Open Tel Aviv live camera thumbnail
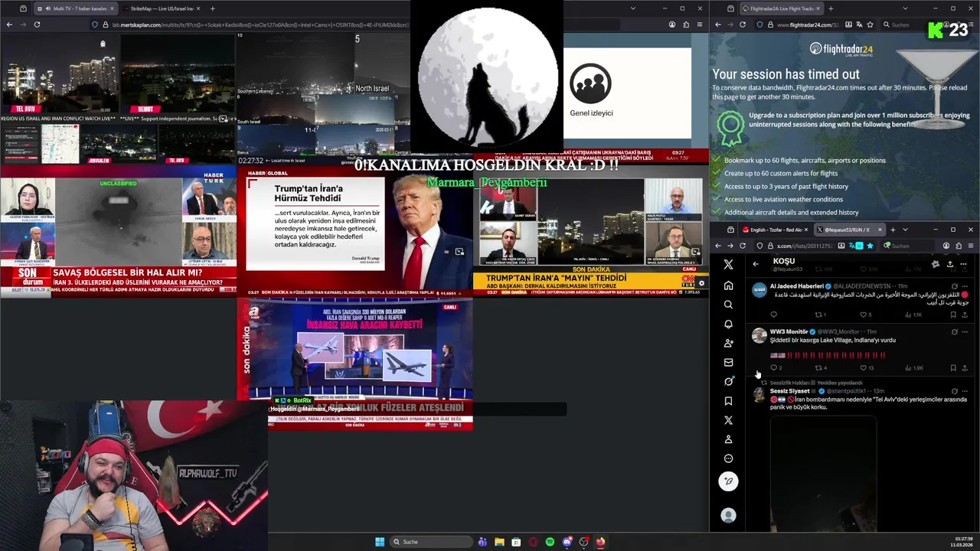980x551 pixels. click(x=59, y=75)
